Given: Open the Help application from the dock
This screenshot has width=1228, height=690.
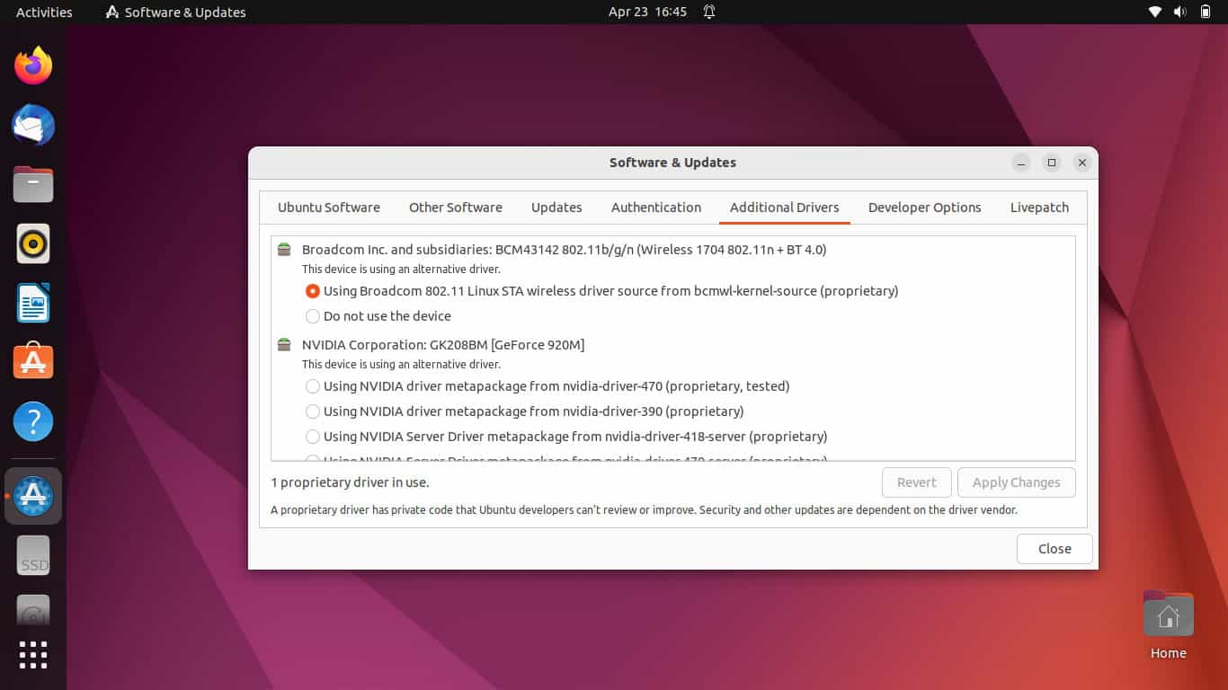Looking at the screenshot, I should pos(32,421).
